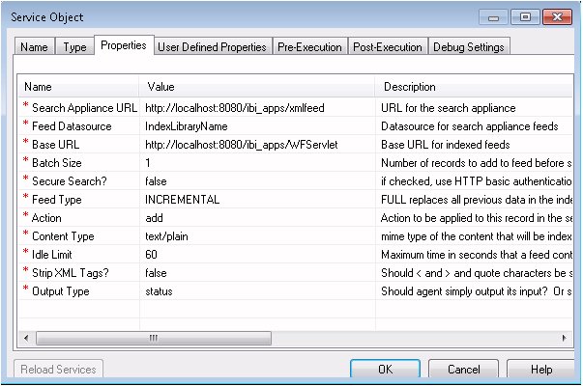Select the Batch Size name cell

79,162
